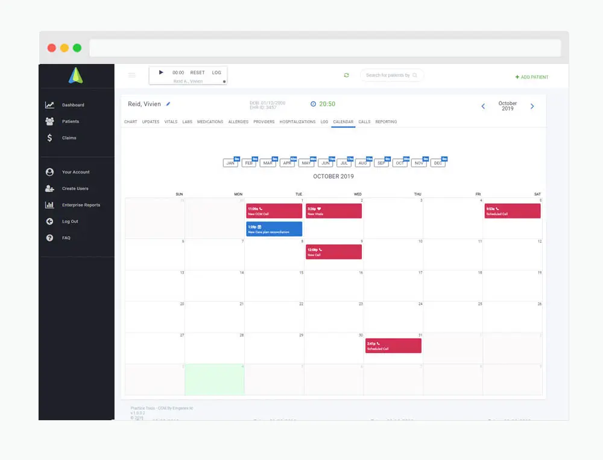
Task: Edit patient name with pencil icon
Action: (168, 104)
